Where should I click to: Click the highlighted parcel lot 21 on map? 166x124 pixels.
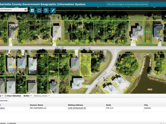coord(85,65)
